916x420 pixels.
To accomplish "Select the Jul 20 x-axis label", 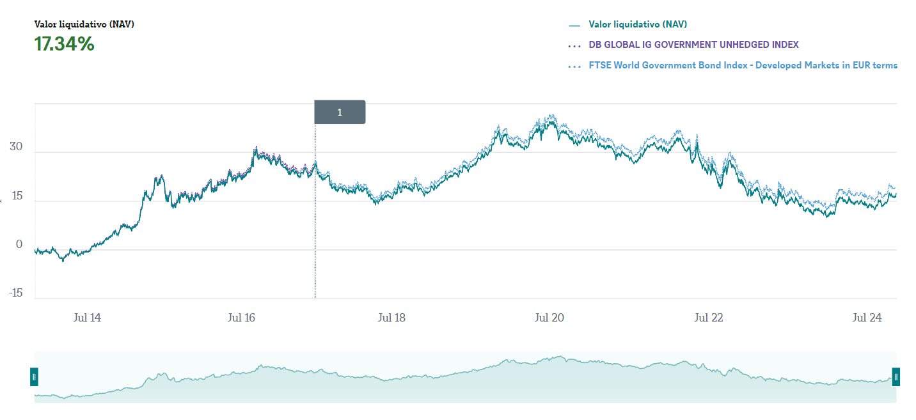I will [x=549, y=318].
